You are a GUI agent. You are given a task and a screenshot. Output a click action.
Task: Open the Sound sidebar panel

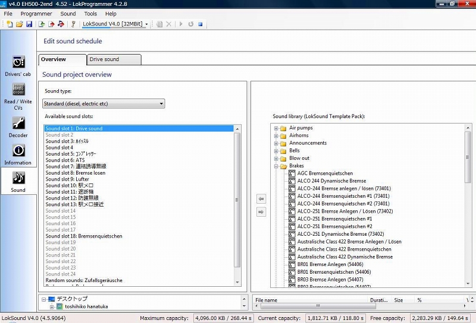coord(18,182)
